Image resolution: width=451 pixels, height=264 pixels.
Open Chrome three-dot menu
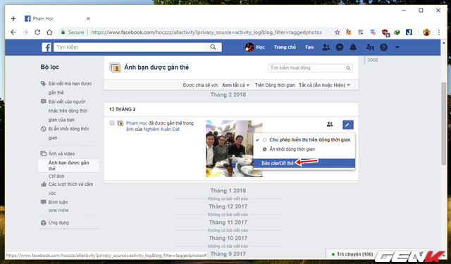coord(438,32)
